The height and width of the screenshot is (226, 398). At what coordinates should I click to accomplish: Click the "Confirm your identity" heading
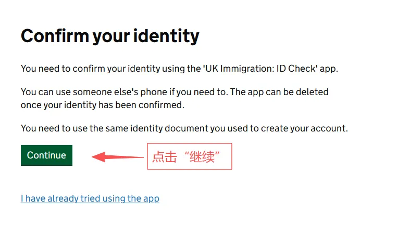(x=110, y=36)
